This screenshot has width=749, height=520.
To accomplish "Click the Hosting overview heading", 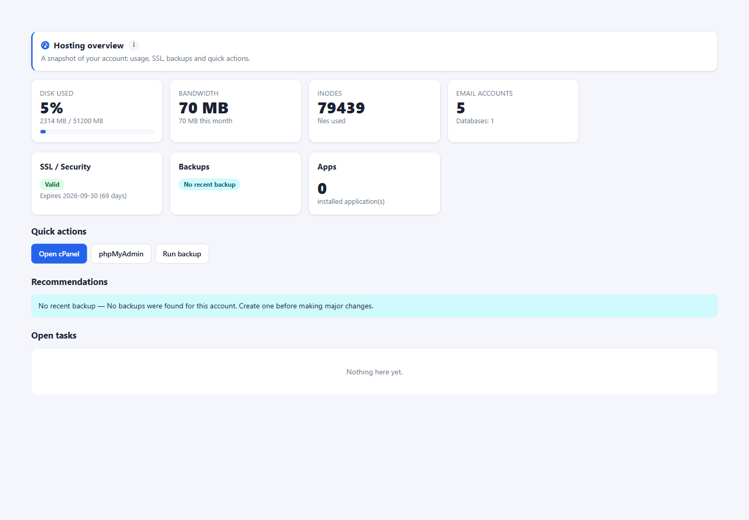I will (x=89, y=46).
